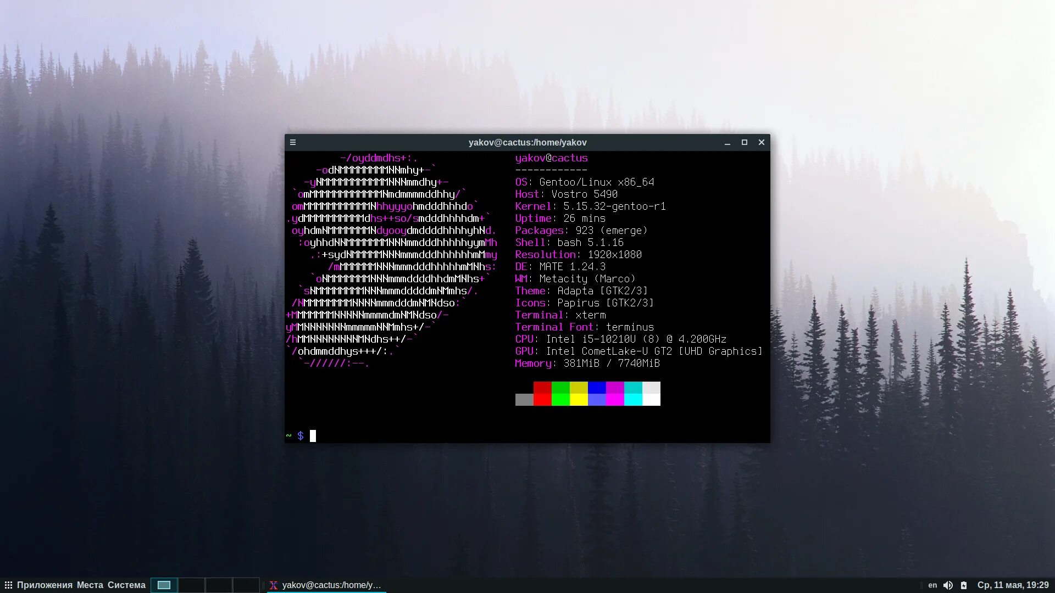Switch to the second workspace in pager
This screenshot has height=593, width=1055.
191,585
